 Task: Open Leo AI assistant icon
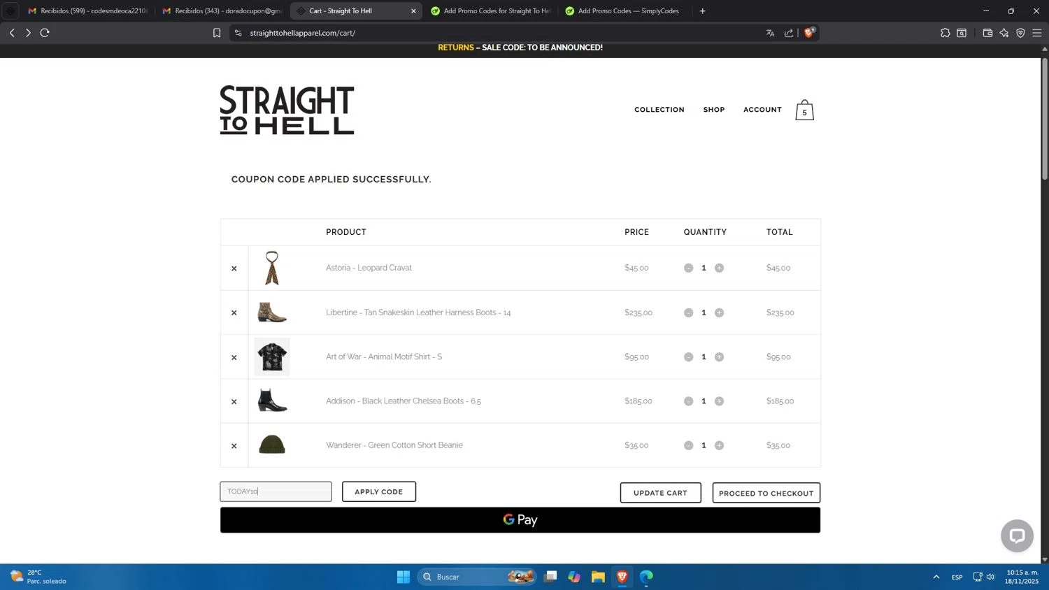coord(1004,33)
